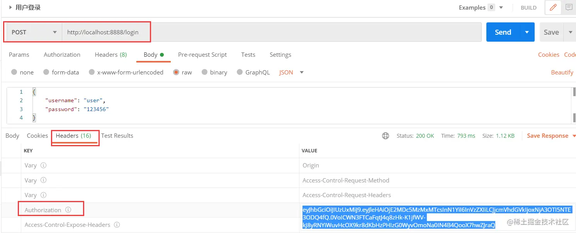The image size is (576, 233).
Task: Open the comments icon at top right
Action: click(569, 7)
